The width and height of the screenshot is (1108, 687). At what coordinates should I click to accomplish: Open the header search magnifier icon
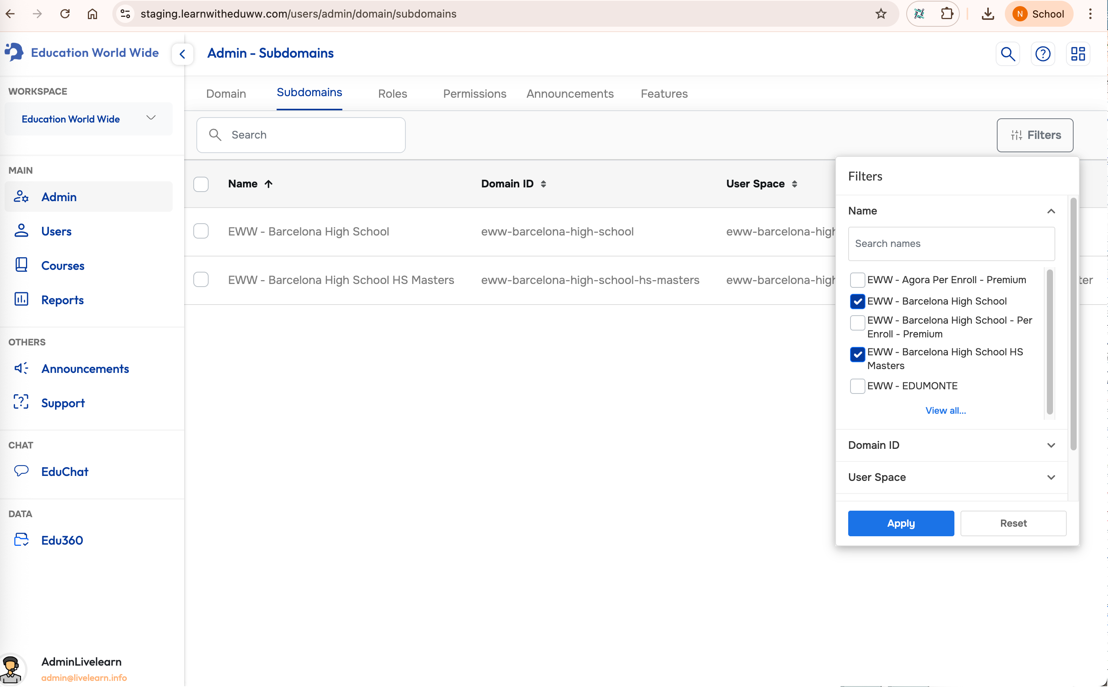(1008, 54)
